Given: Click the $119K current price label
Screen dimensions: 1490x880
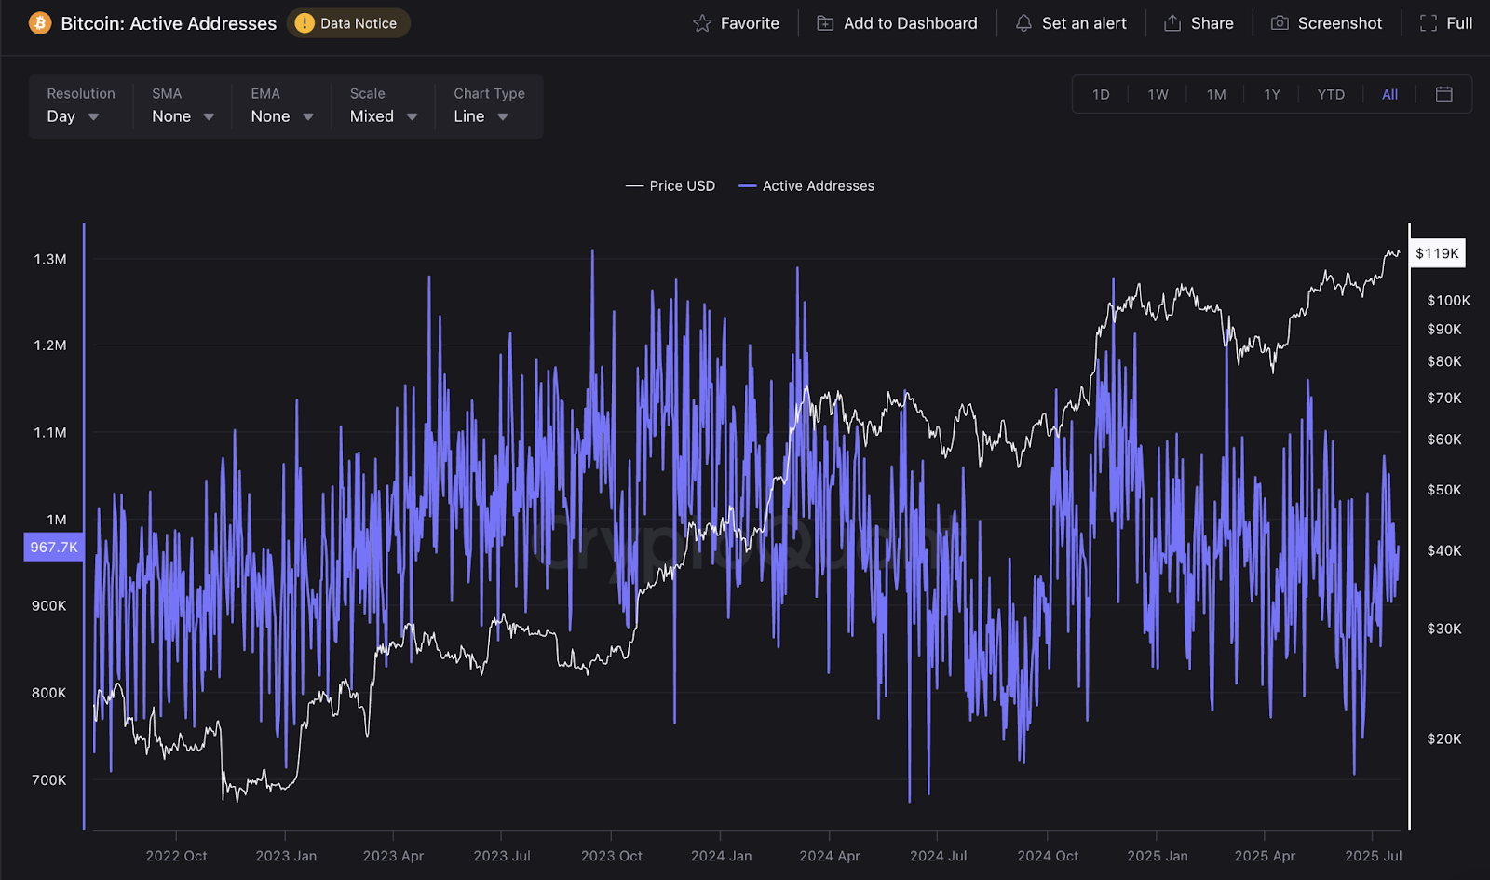Looking at the screenshot, I should pos(1437,253).
